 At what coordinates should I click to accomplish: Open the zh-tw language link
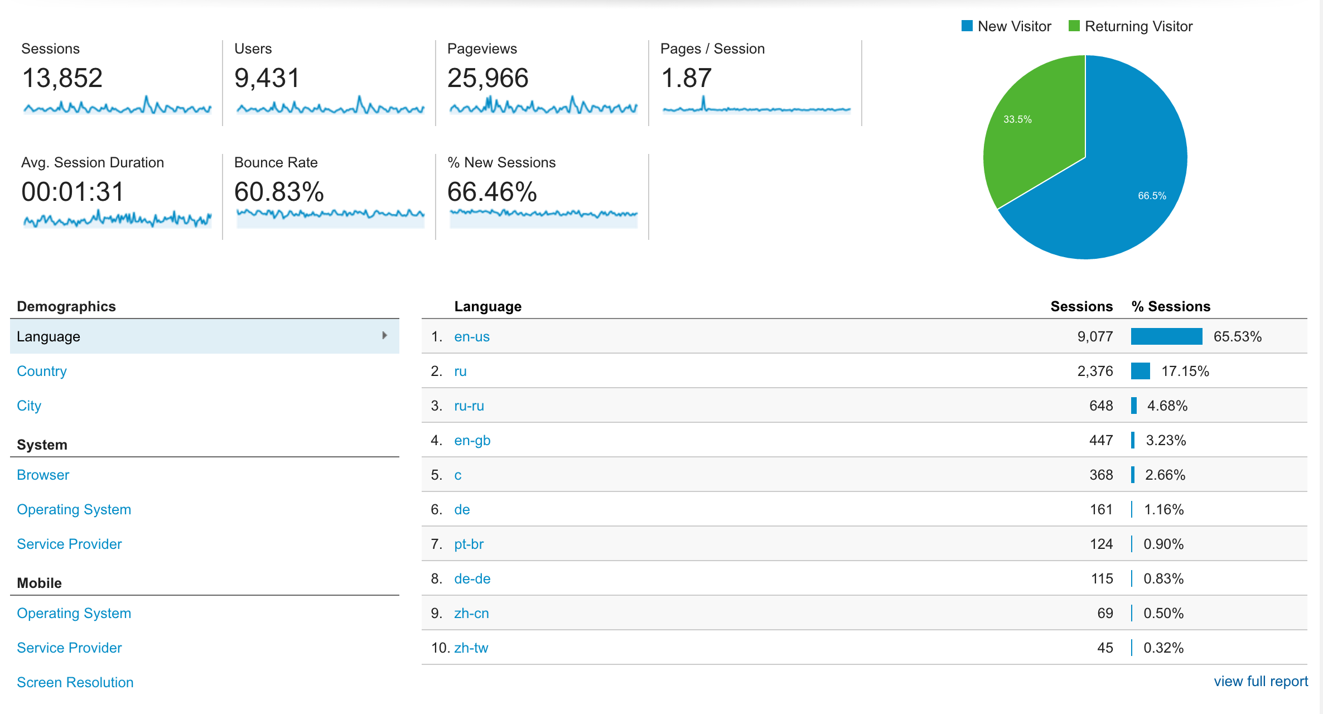click(471, 648)
